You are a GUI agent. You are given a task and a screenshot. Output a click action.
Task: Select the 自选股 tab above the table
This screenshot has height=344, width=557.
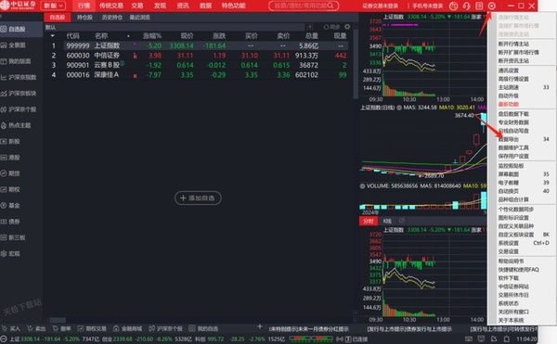58,18
